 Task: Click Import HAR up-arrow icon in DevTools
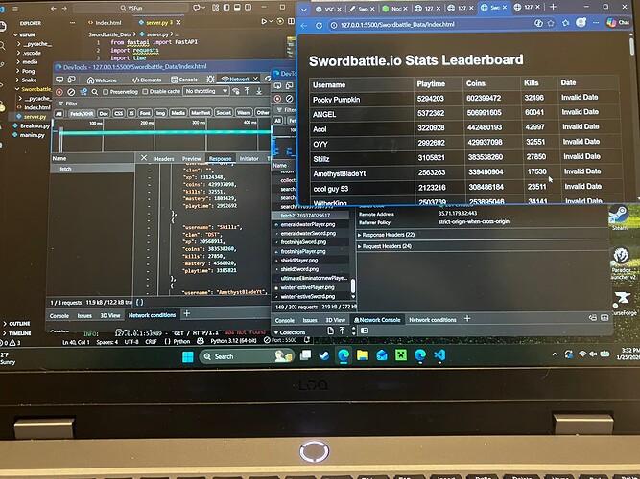point(248,91)
